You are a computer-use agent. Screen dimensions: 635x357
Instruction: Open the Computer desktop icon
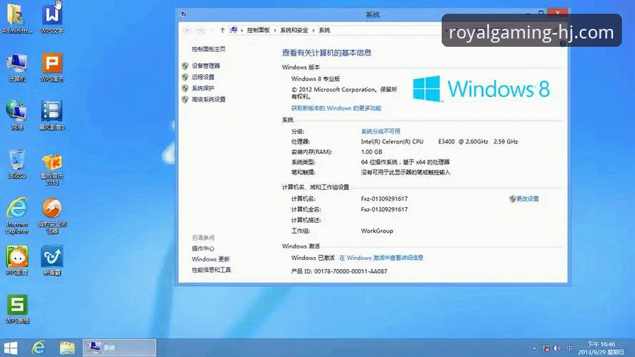[x=17, y=67]
